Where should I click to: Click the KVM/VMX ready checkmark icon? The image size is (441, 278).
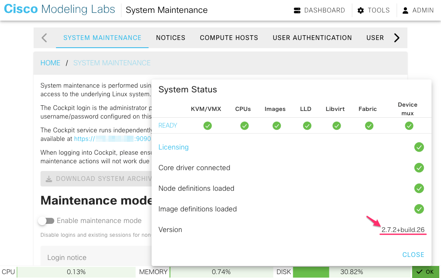208,125
